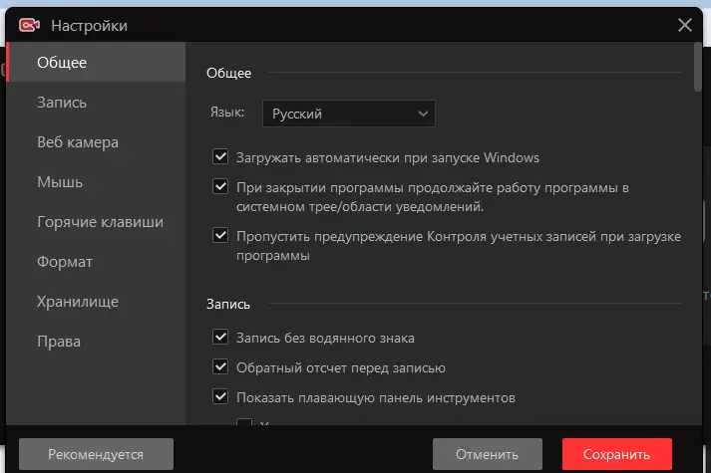Open the Общее settings section
This screenshot has width=711, height=473.
click(62, 63)
